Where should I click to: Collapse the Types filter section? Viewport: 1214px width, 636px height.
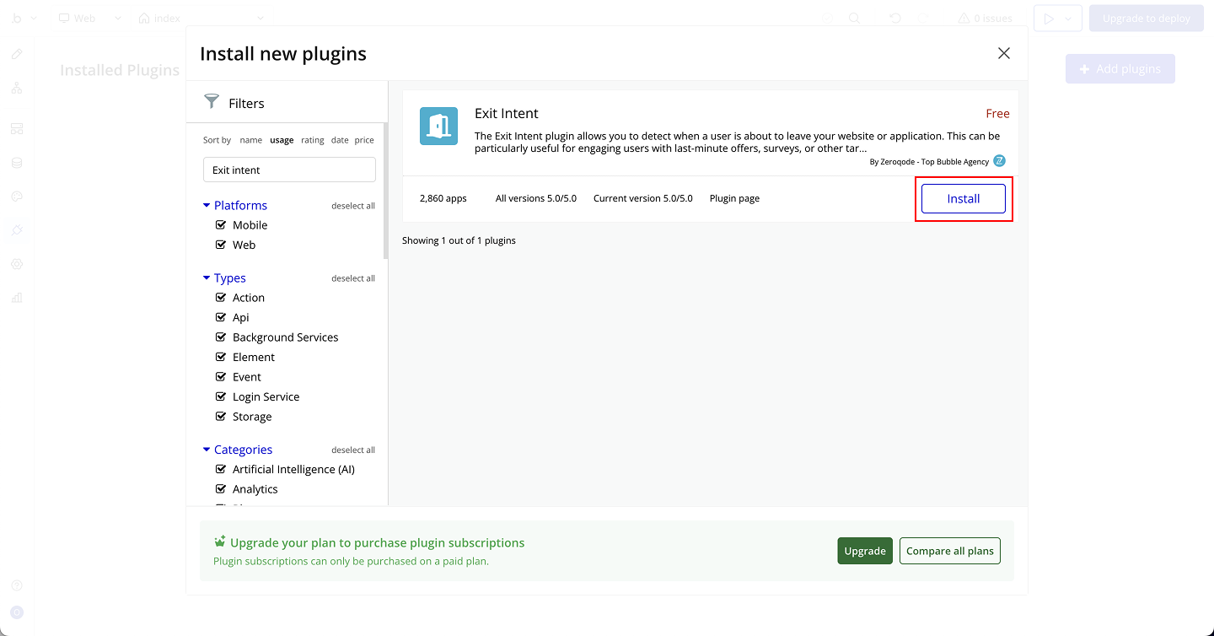[x=207, y=278]
